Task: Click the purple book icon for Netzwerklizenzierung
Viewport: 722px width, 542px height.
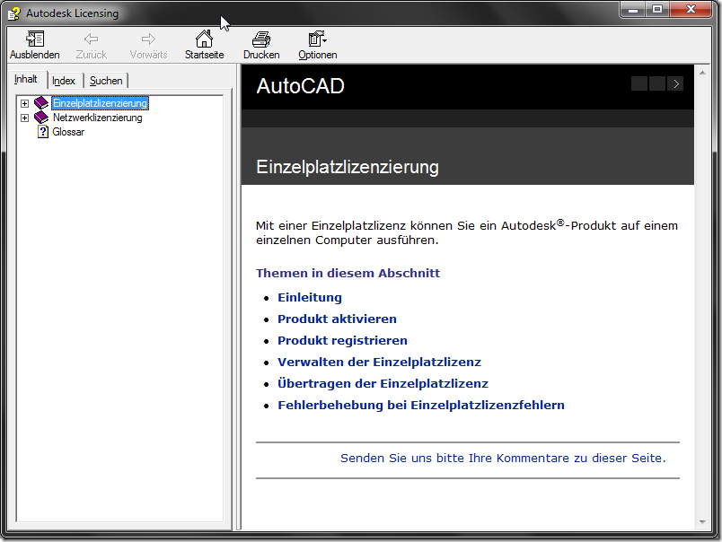Action: pyautogui.click(x=41, y=118)
